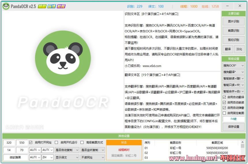Click the red 线程耗时 status text
Image resolution: width=248 pixels, height=164 pixels.
click(124, 150)
